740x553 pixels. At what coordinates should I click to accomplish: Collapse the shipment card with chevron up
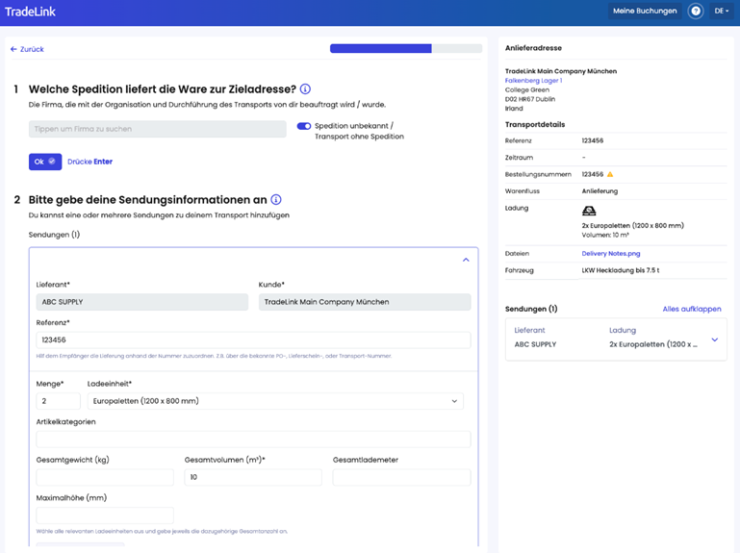tap(466, 260)
